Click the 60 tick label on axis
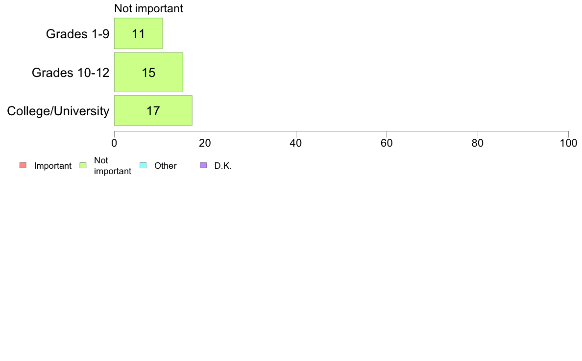This screenshot has height=361, width=582. pyautogui.click(x=387, y=143)
